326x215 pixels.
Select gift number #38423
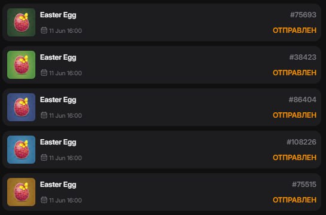303,57
